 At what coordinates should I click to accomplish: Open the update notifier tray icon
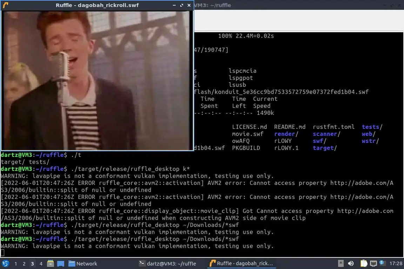coord(382,263)
